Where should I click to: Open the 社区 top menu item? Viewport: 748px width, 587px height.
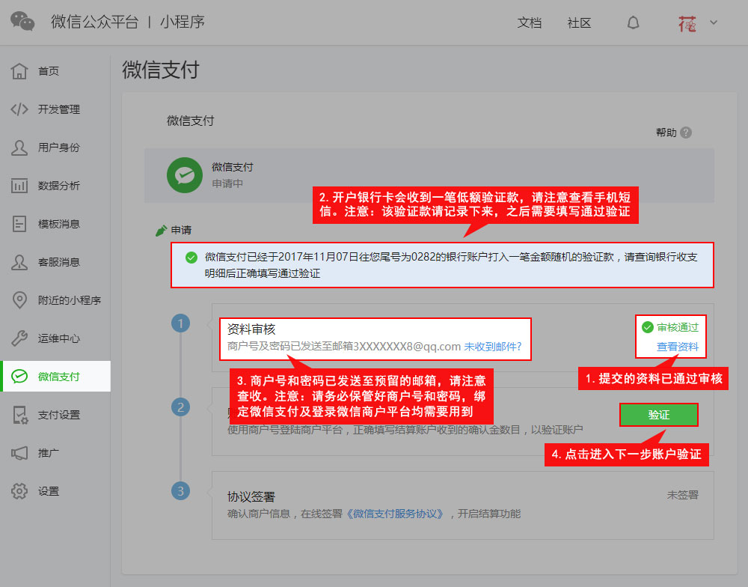click(x=579, y=22)
